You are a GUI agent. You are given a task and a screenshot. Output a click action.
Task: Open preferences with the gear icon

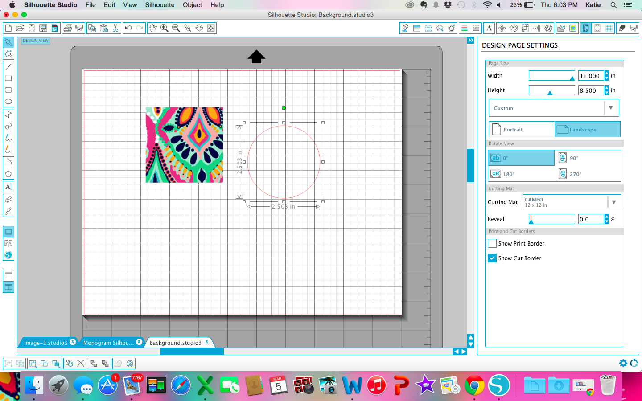pyautogui.click(x=623, y=363)
